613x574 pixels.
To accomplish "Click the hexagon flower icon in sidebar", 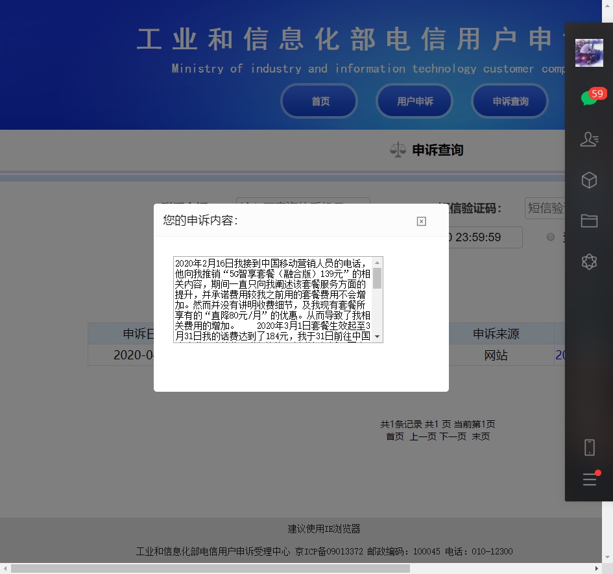I will (x=589, y=261).
